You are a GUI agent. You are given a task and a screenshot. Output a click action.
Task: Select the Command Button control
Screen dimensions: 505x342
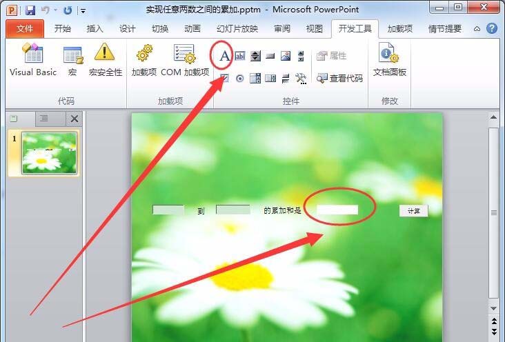(x=270, y=56)
